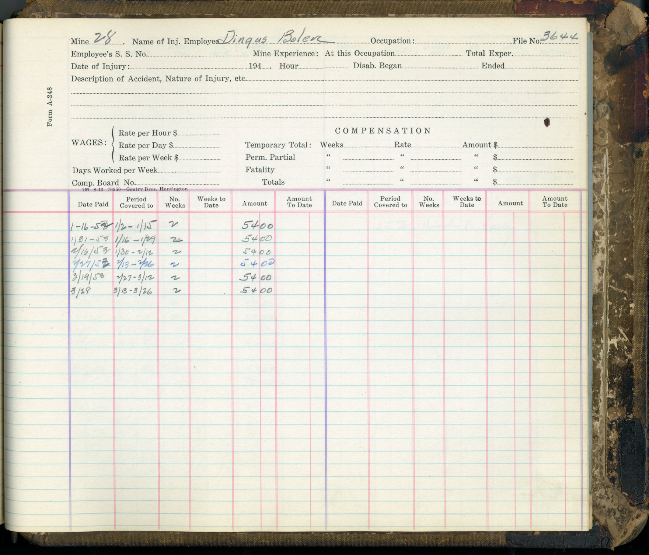Click the 'WAGES:' label

coord(89,143)
